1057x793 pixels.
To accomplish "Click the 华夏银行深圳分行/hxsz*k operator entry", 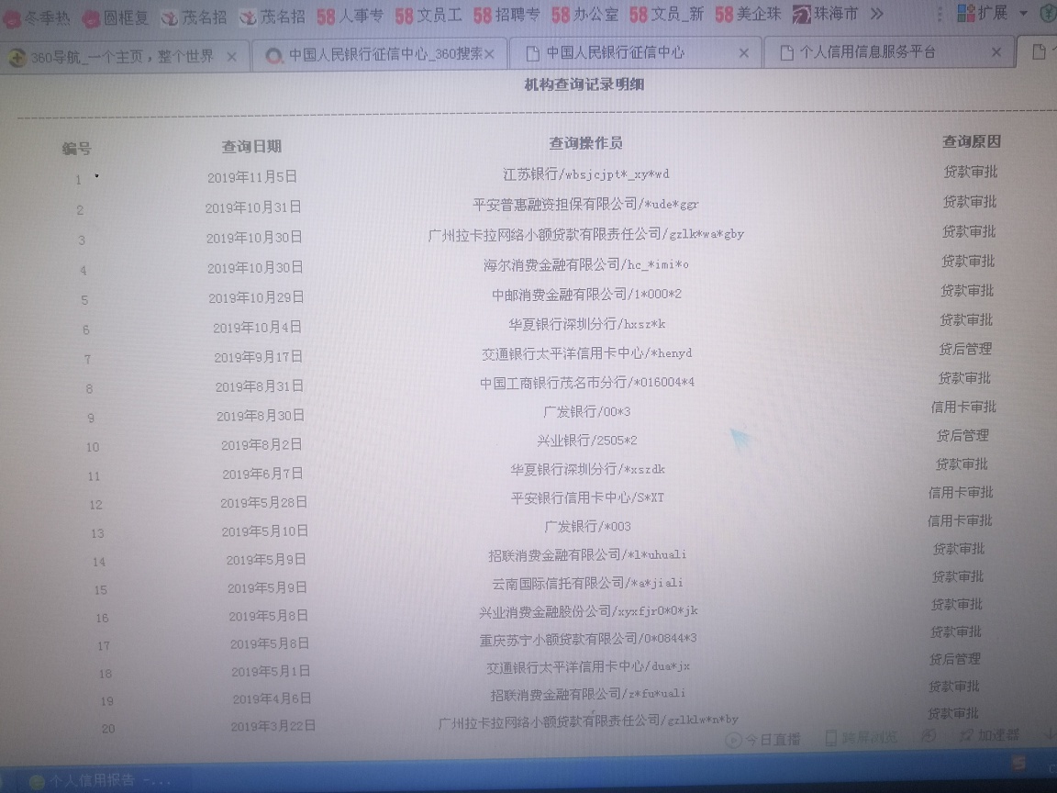I will point(586,324).
